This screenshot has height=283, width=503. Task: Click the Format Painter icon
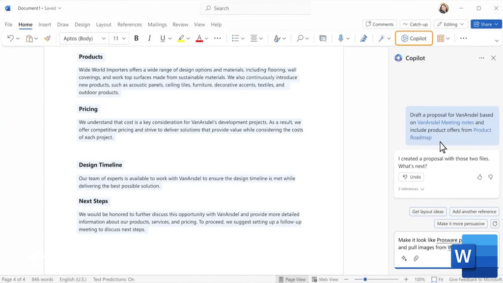coord(48,38)
